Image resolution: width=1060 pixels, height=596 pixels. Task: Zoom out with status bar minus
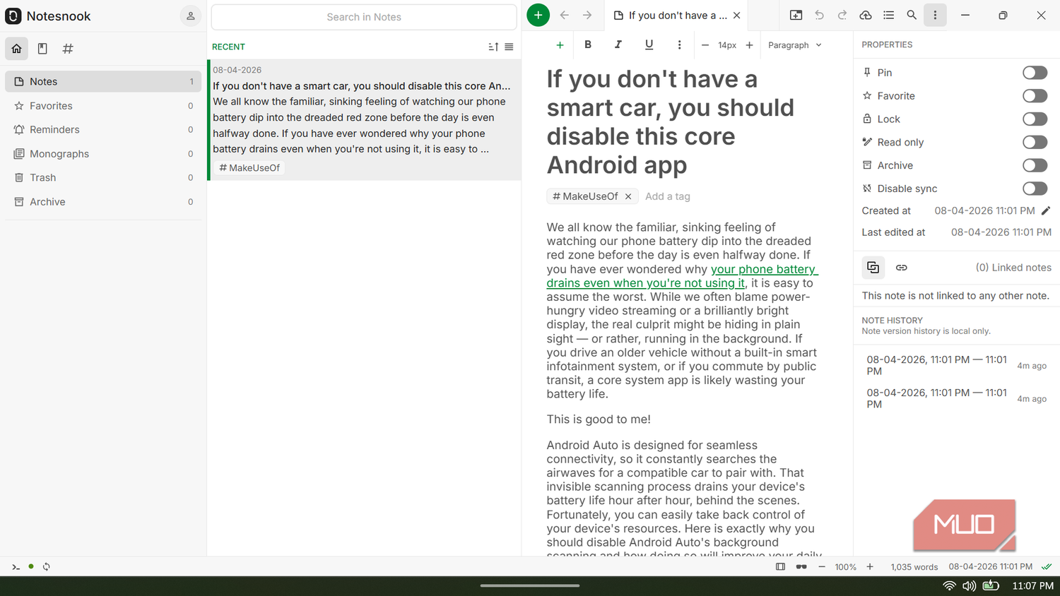pos(822,566)
